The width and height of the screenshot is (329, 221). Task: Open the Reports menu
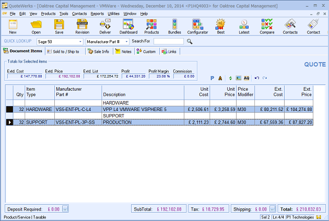pos(97,14)
